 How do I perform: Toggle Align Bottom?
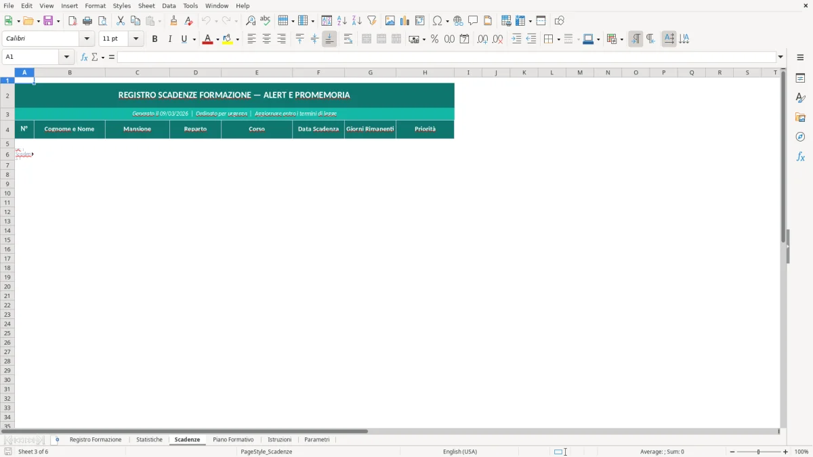[x=329, y=39]
